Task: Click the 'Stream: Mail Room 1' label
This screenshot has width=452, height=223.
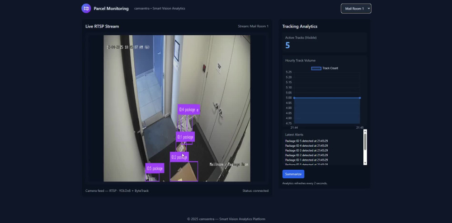Action: tap(253, 26)
